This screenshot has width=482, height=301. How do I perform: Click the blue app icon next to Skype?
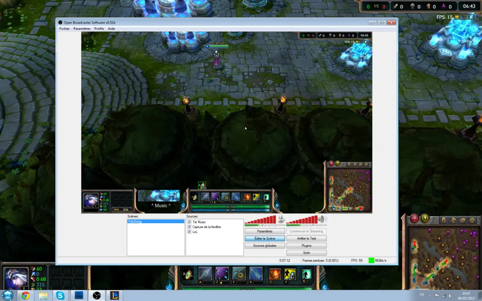(79, 295)
